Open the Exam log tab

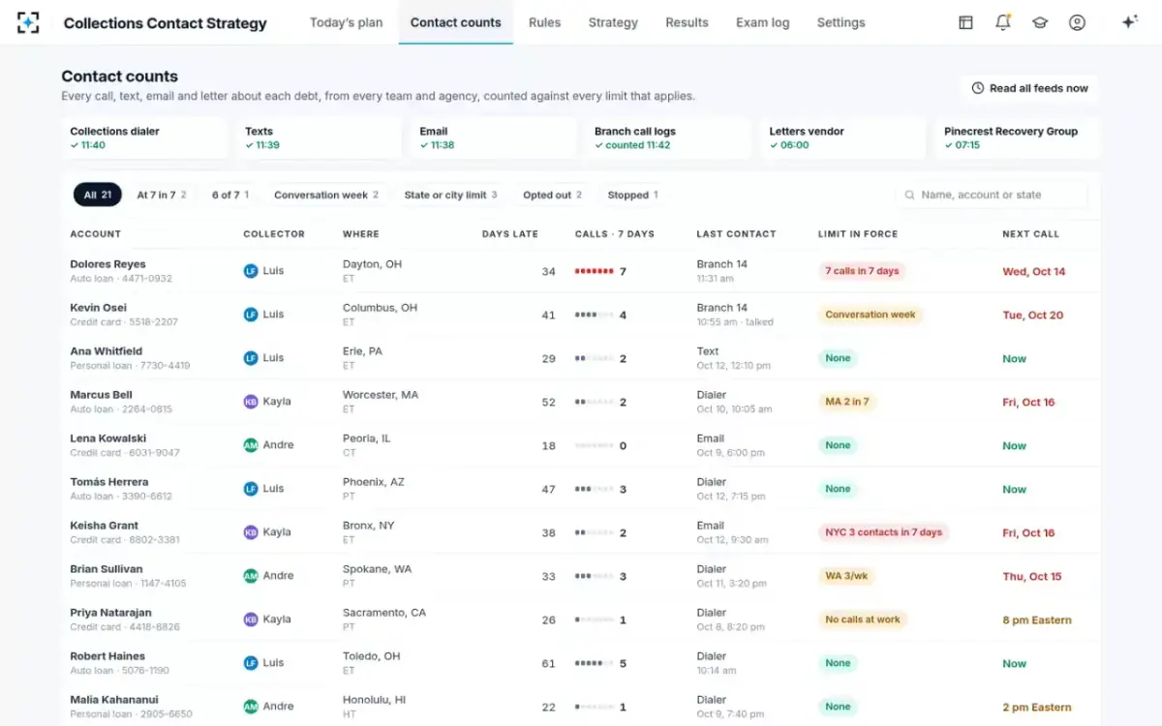(762, 22)
